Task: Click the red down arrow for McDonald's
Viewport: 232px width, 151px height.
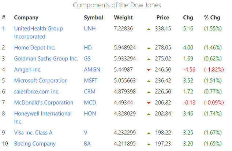Action: [x=149, y=103]
